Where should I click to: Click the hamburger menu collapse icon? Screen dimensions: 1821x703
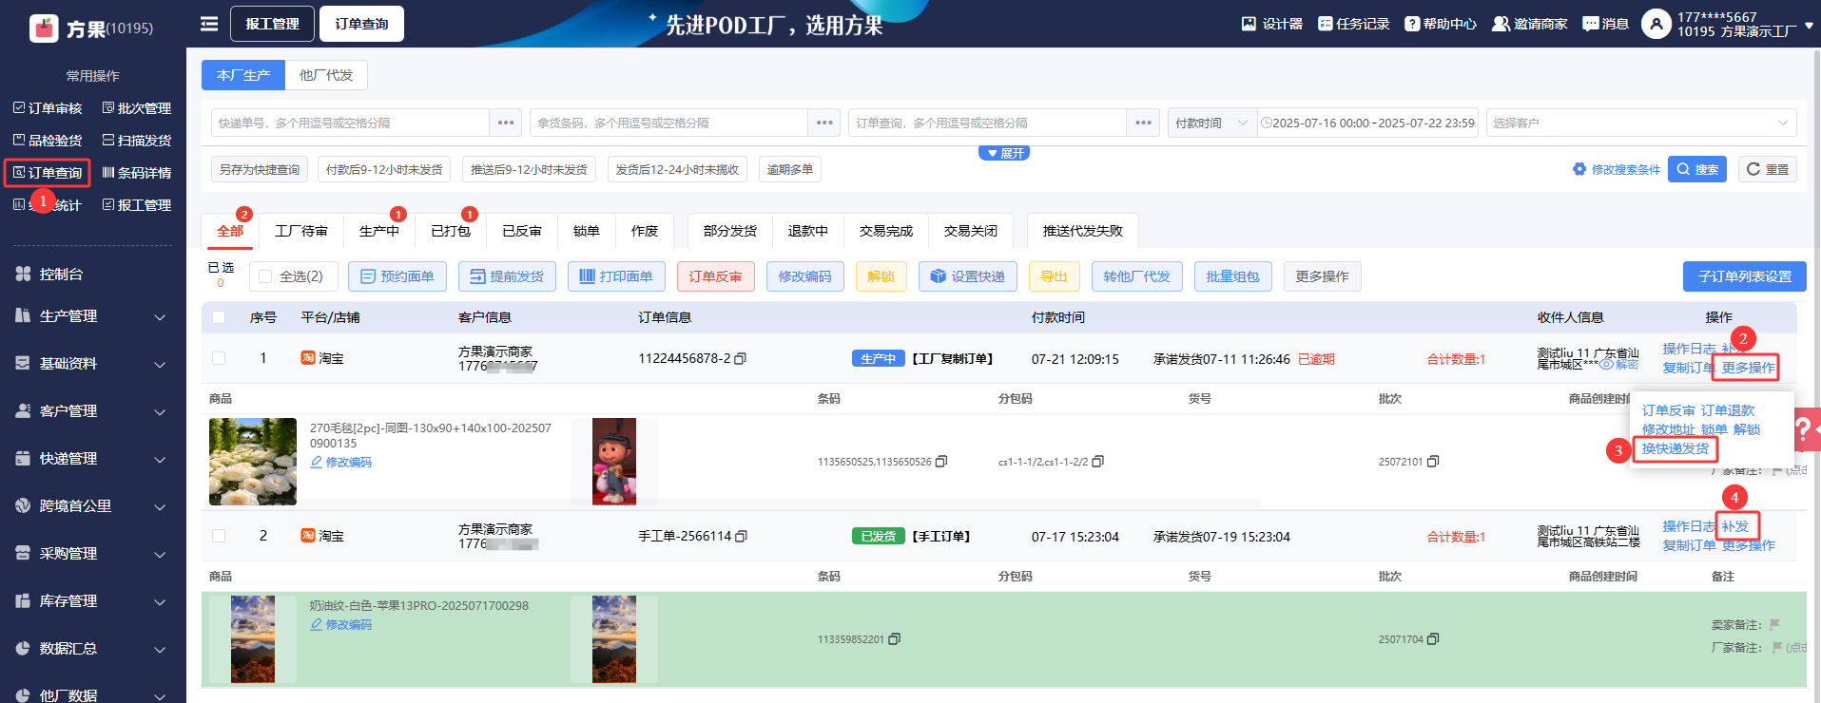click(x=209, y=24)
